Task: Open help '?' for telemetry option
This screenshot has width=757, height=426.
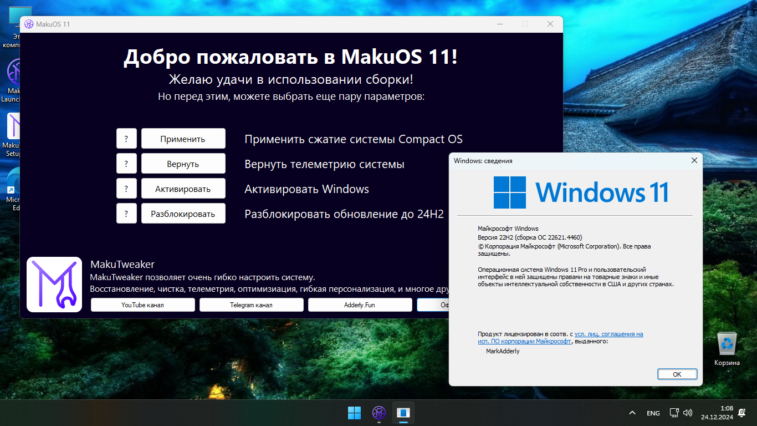Action: coord(126,164)
